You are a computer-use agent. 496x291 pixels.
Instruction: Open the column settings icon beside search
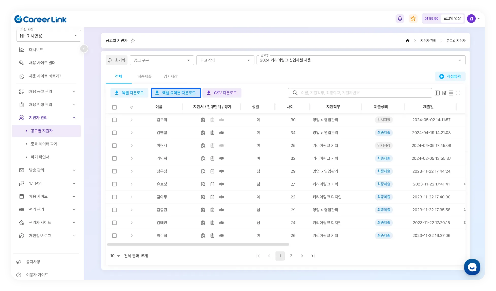pyautogui.click(x=437, y=93)
